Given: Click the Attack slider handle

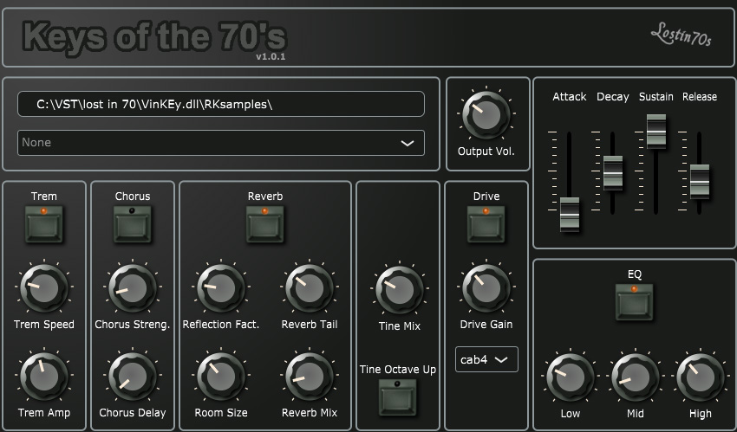Looking at the screenshot, I should (570, 215).
